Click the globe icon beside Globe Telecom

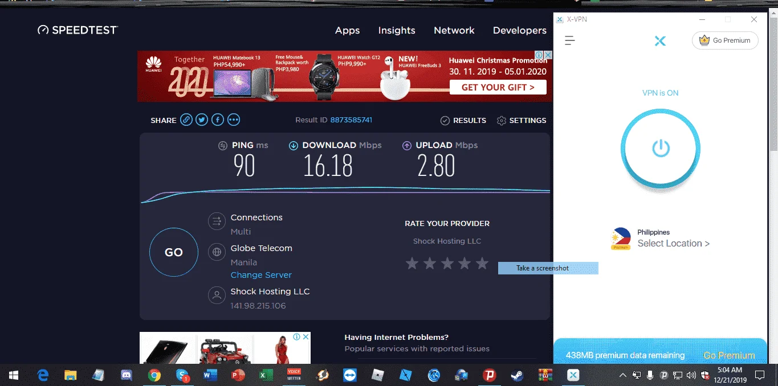217,252
